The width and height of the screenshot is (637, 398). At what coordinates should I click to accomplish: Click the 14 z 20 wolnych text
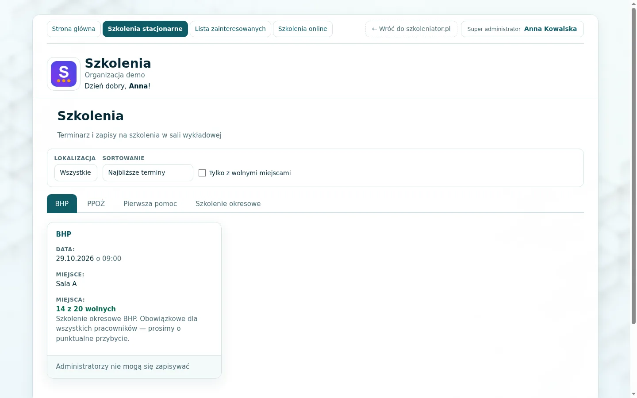86,309
